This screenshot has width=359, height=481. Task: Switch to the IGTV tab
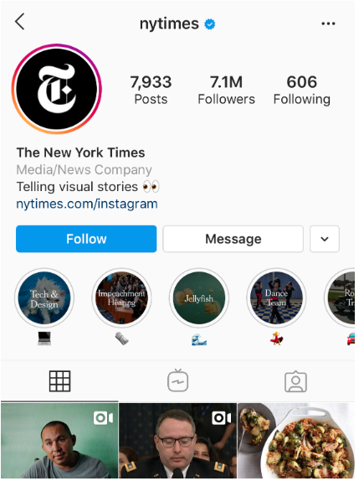click(x=178, y=380)
